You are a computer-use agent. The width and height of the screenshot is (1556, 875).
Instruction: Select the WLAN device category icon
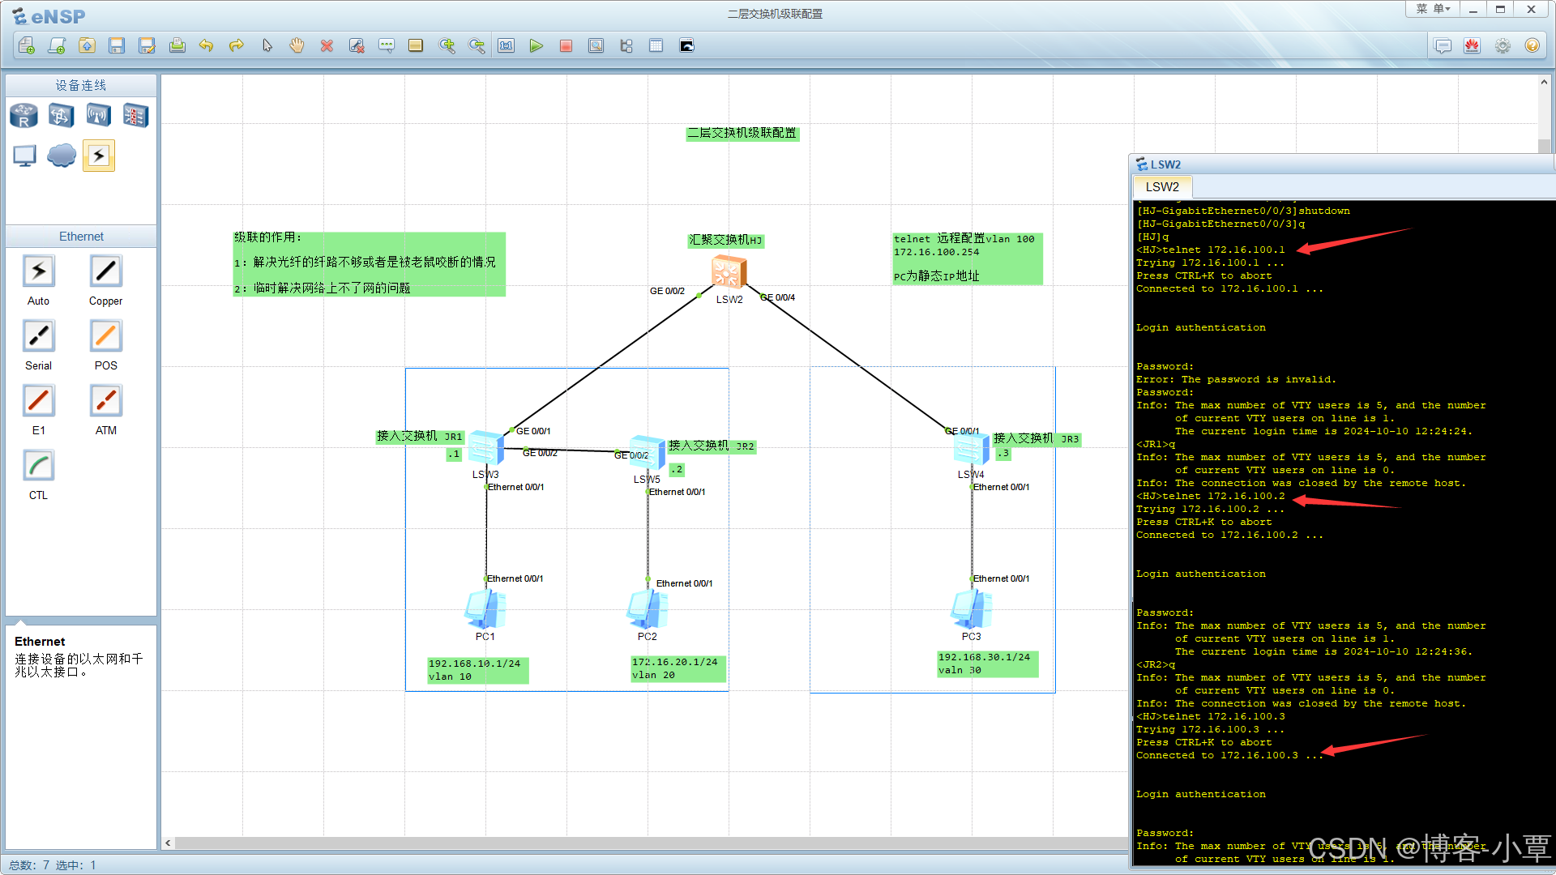(x=98, y=116)
